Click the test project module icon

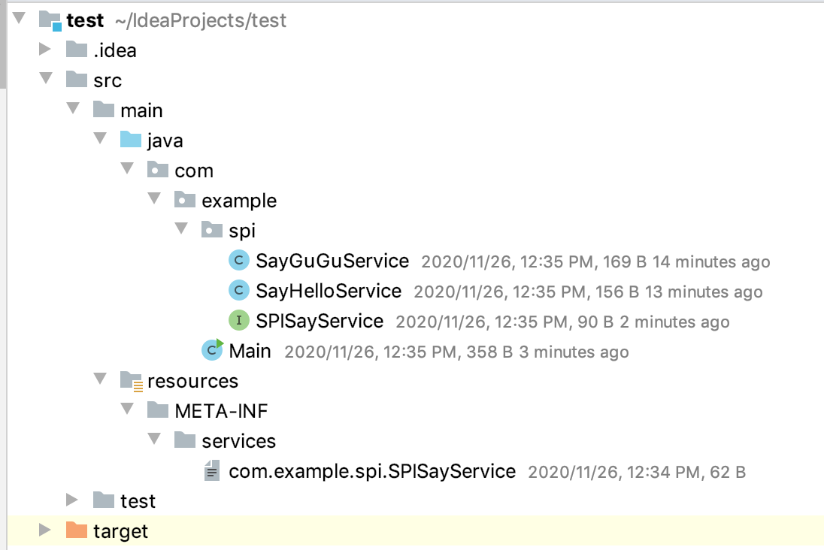tap(50, 20)
